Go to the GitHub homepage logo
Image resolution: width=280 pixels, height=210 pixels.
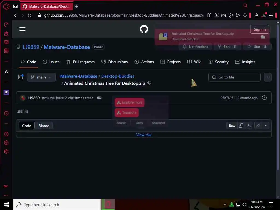click(x=144, y=29)
